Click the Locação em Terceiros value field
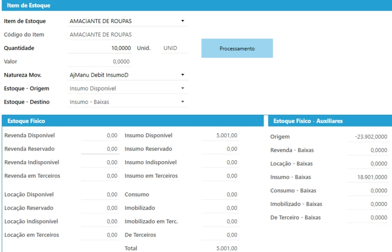392x252 pixels. (100, 235)
